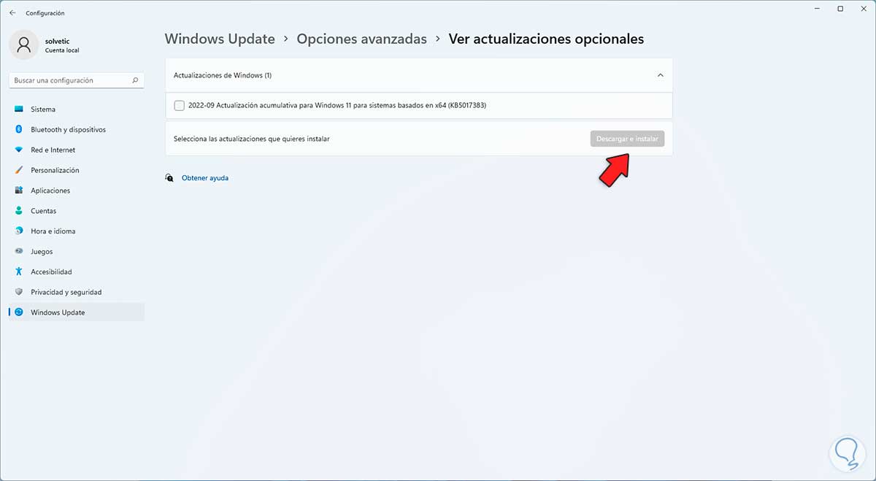Screen dimensions: 876x481
Task: Minimize the Configuración window
Action: tap(815, 9)
